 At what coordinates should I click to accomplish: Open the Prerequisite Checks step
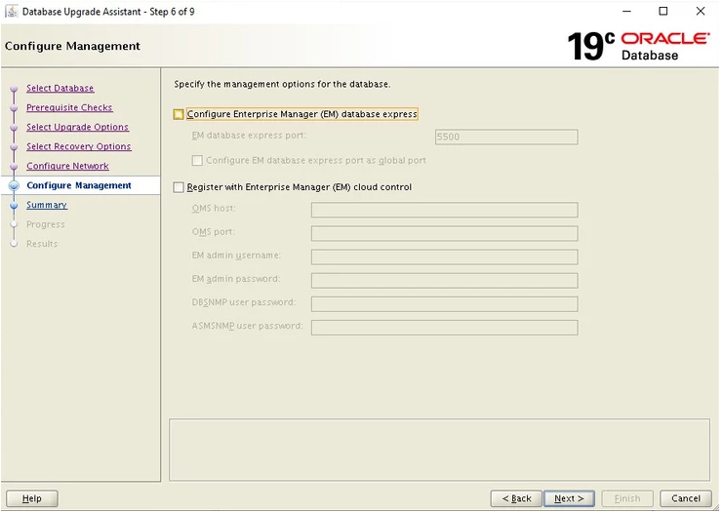click(69, 107)
